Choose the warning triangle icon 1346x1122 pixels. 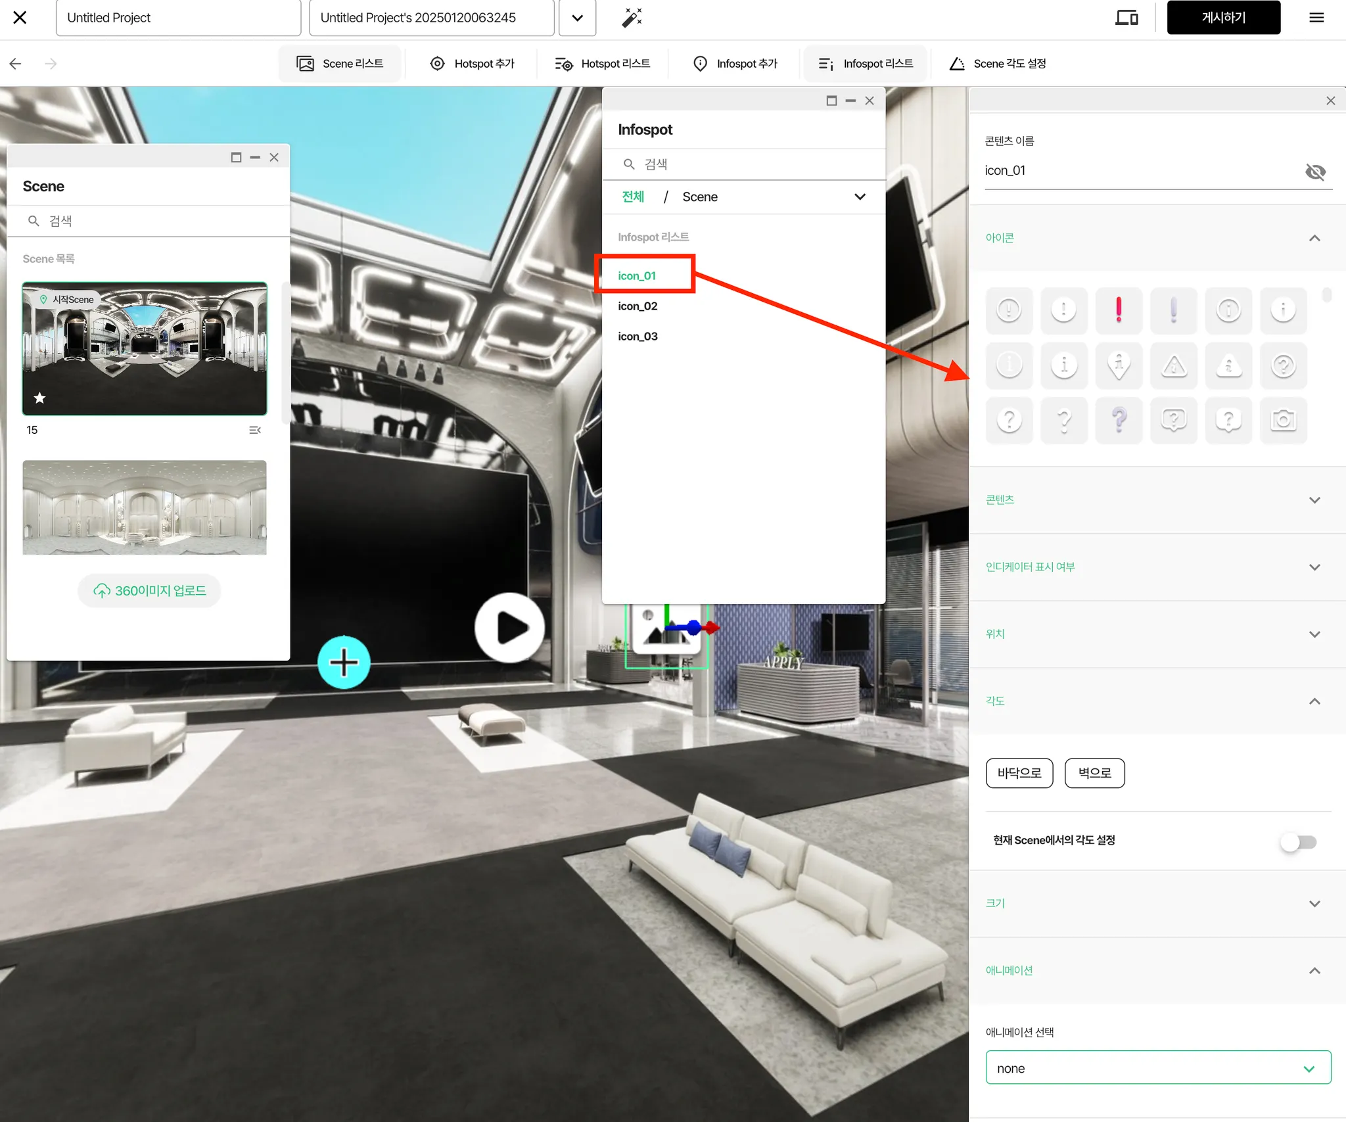1174,365
